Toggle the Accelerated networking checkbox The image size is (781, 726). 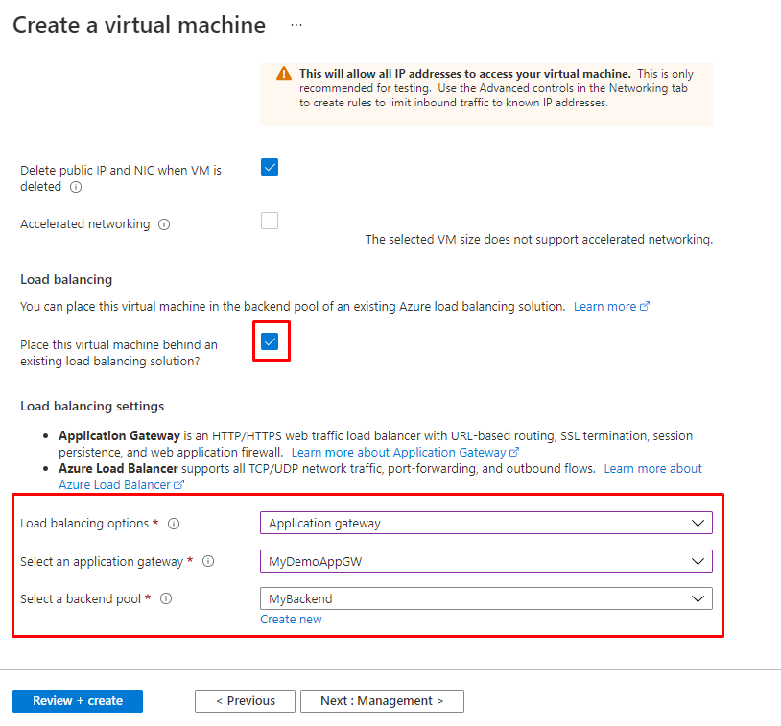click(270, 221)
